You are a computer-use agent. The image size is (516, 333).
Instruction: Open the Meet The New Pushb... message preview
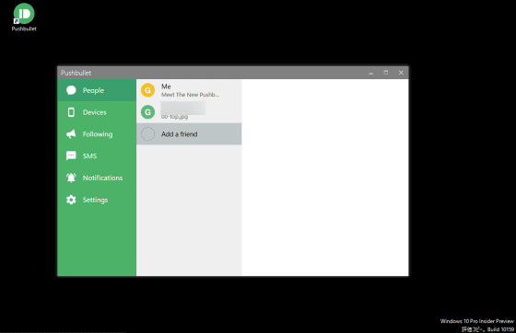[190, 95]
